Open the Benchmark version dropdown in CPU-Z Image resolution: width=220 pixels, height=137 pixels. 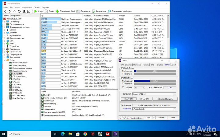(x=174, y=94)
